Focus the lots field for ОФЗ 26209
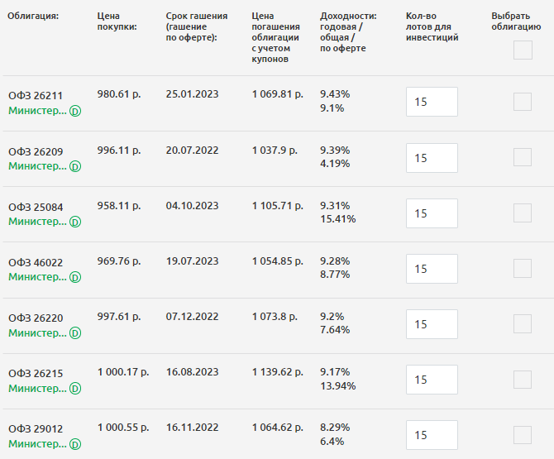 [432, 158]
